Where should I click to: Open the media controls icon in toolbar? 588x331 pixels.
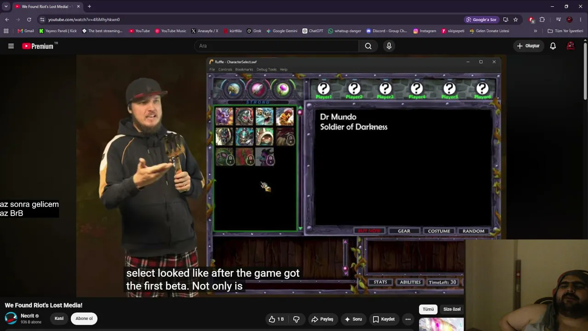point(558,20)
